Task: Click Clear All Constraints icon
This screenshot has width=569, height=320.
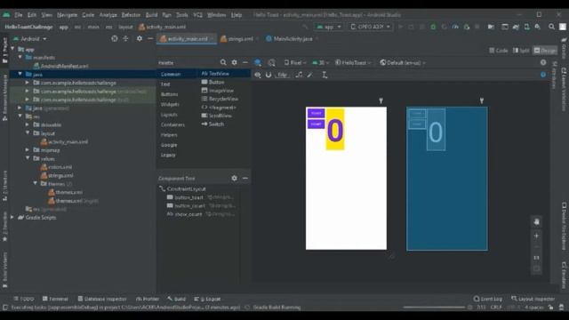Action: (x=299, y=75)
